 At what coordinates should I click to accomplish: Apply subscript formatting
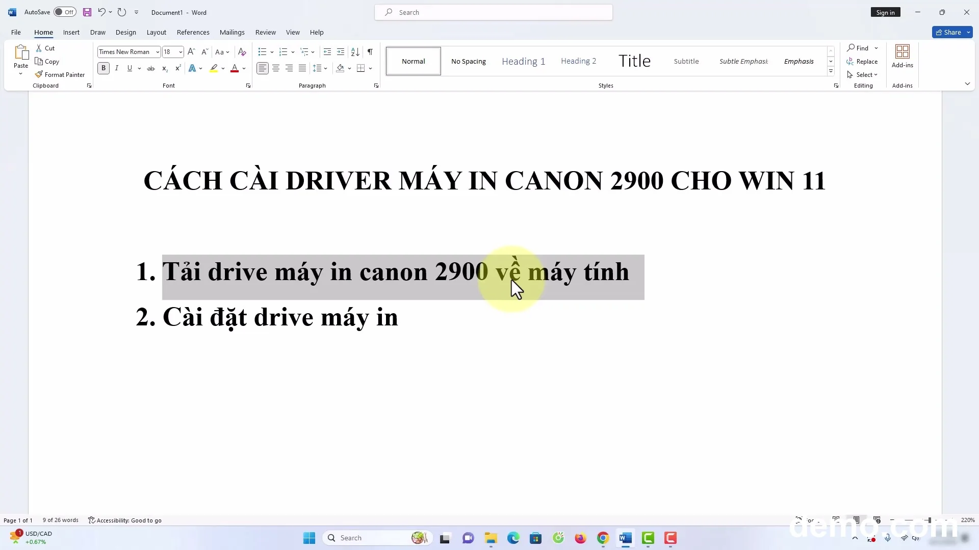coord(165,68)
